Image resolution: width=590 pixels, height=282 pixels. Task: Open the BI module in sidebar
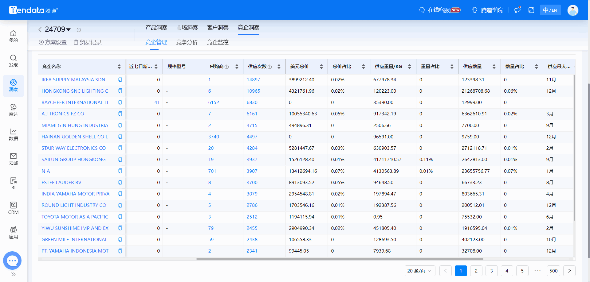point(13,183)
